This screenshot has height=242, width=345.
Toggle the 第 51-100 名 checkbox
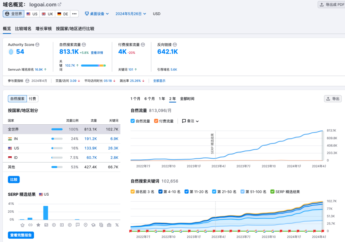tap(243, 192)
